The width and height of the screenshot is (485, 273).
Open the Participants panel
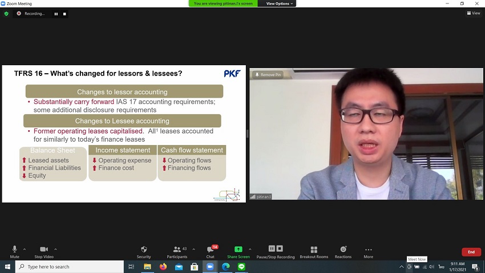pos(177,251)
